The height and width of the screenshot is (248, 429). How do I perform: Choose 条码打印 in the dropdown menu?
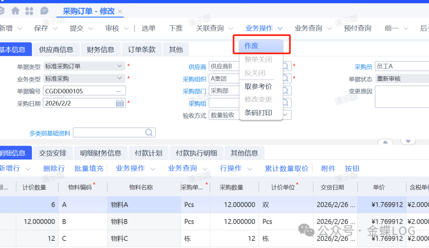click(258, 113)
